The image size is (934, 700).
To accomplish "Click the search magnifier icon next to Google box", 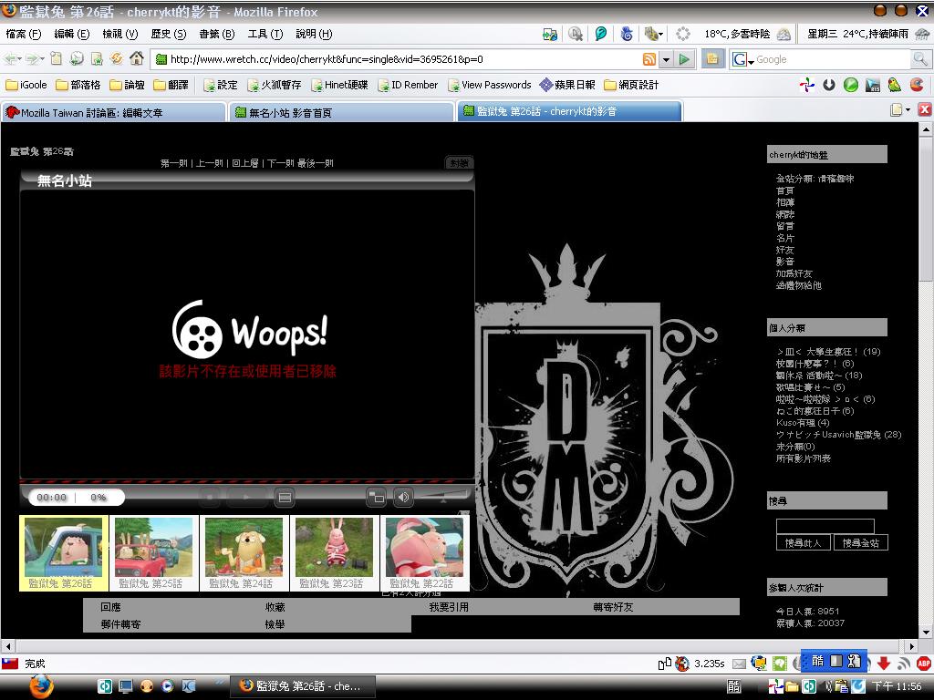I will tap(921, 59).
